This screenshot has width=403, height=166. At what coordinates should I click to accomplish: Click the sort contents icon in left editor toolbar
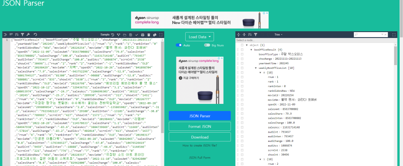click(x=17, y=35)
